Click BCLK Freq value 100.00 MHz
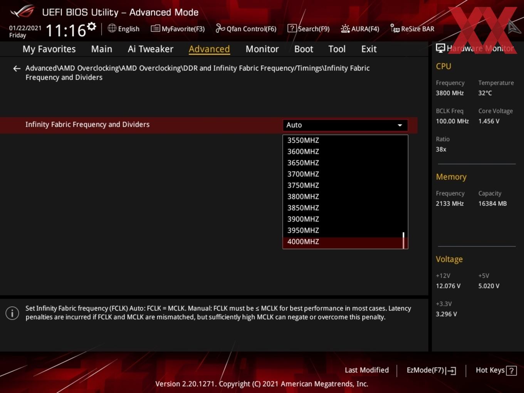This screenshot has width=524, height=393. pos(452,121)
